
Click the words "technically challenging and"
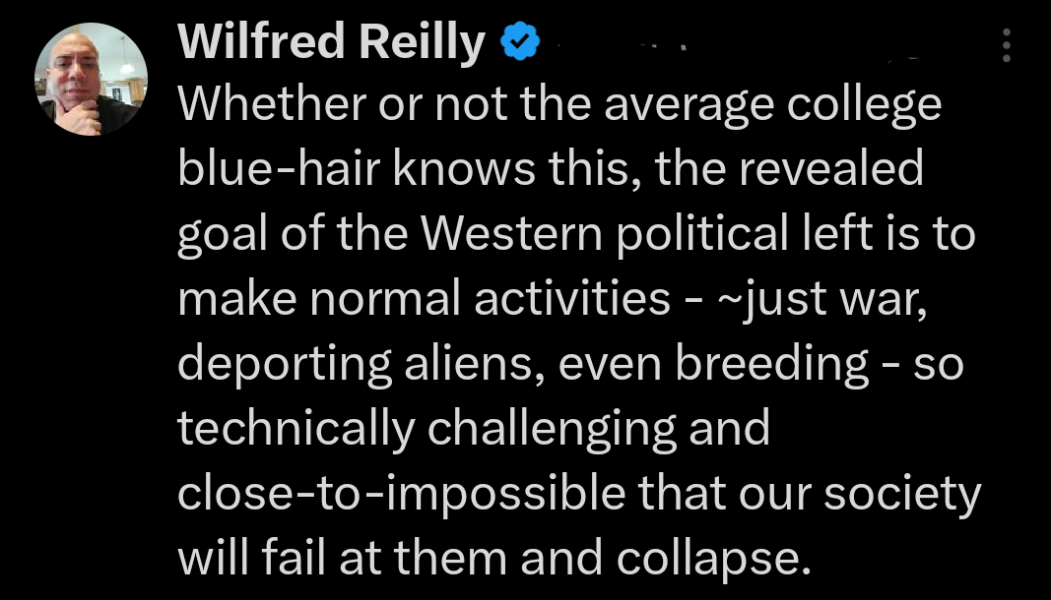473,429
